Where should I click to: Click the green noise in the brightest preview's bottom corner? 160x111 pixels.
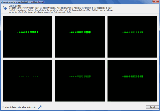point(109,101)
